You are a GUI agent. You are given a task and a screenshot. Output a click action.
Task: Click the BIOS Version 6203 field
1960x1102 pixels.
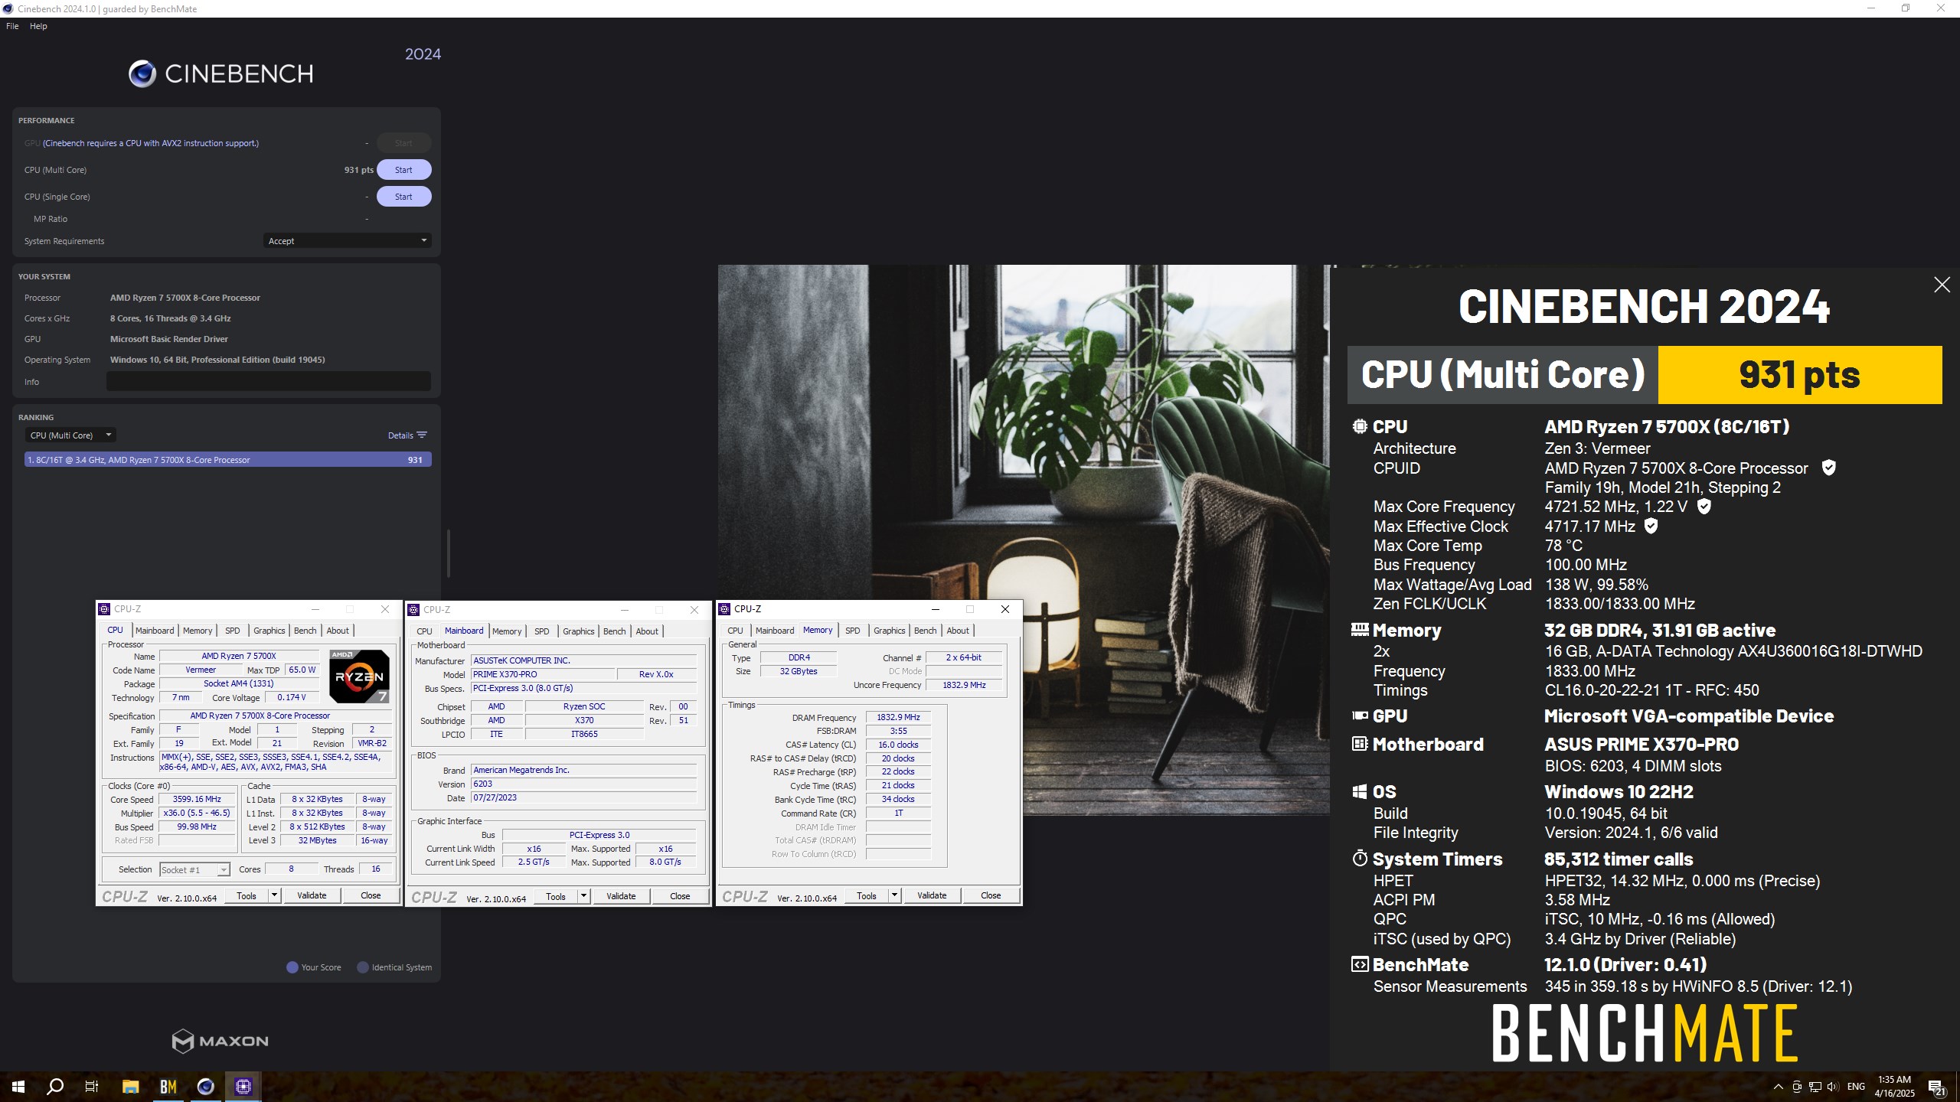pos(583,784)
